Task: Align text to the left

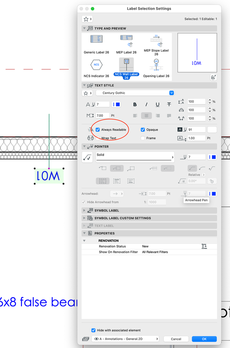Action: 135,116
